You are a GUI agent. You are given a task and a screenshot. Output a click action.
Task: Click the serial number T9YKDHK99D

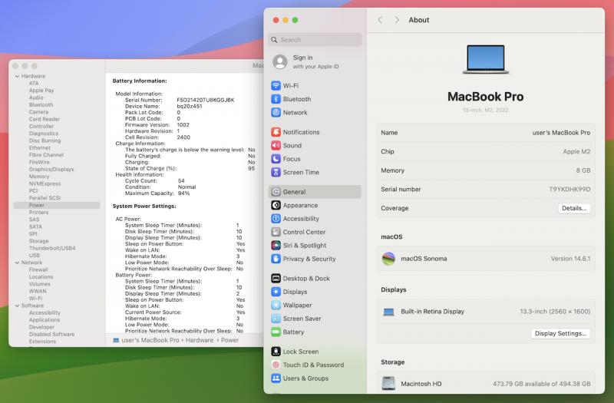(x=569, y=189)
